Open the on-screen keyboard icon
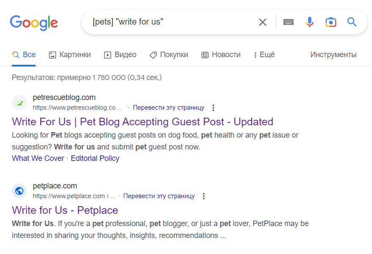Screen dimensions: 372x254 click(289, 22)
